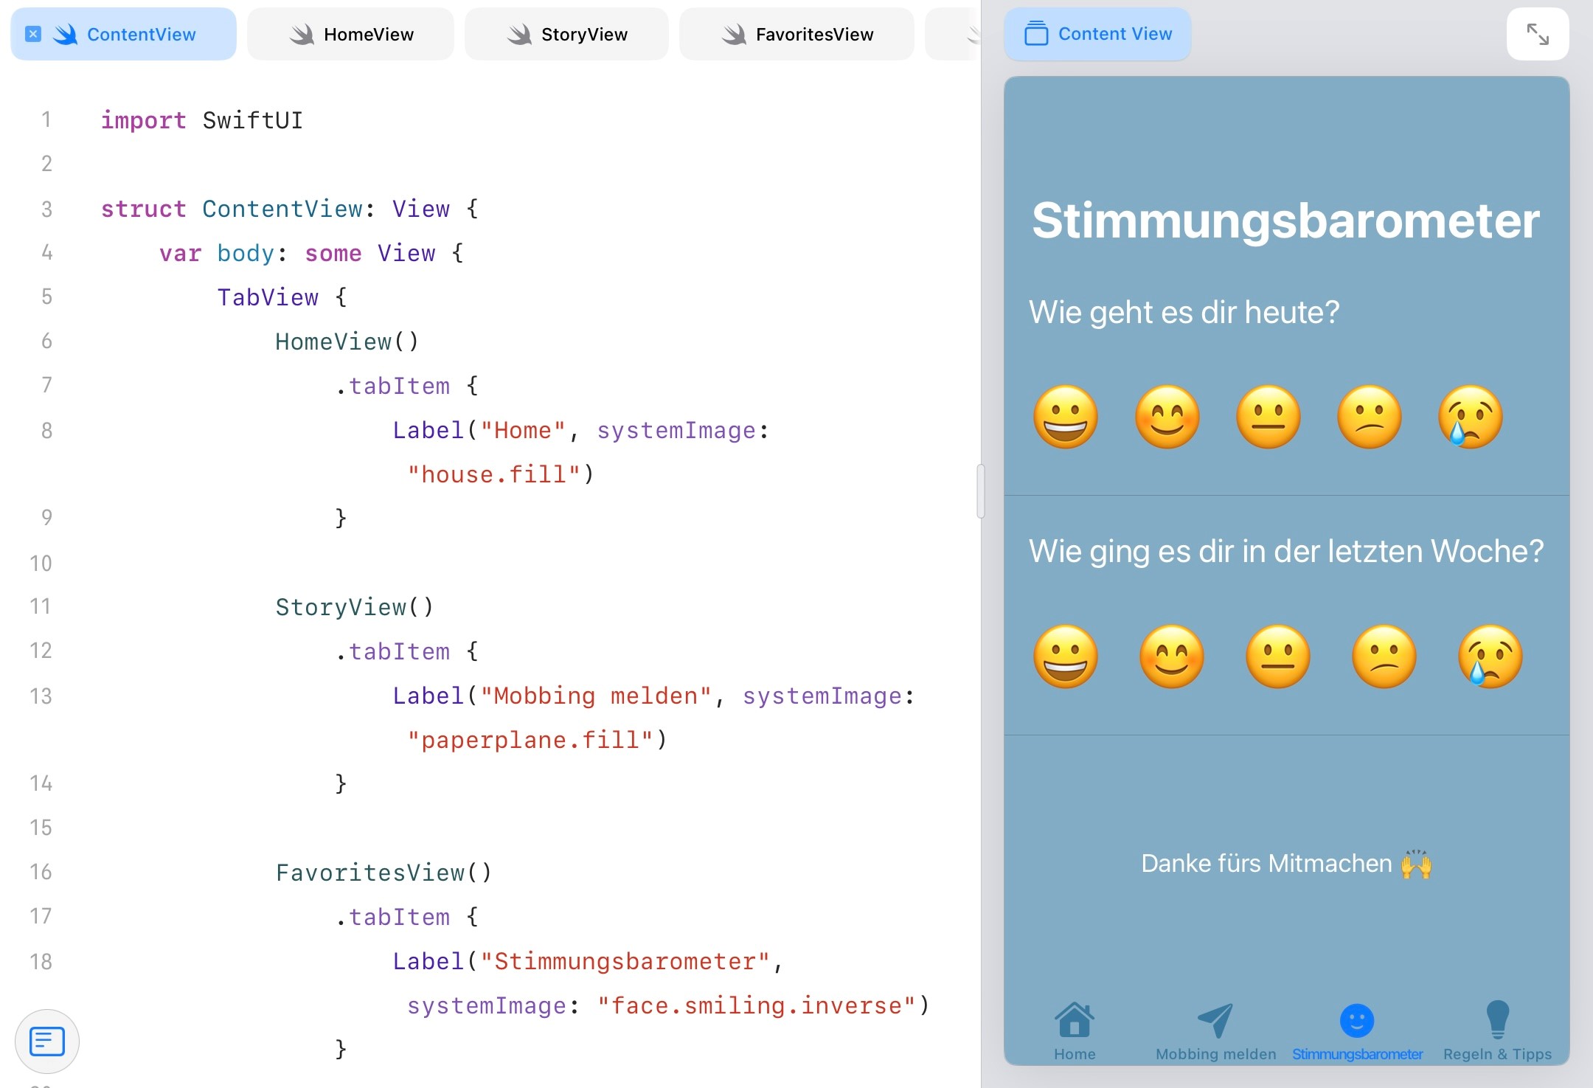Choose the grinning emoji for today
Image resolution: width=1593 pixels, height=1088 pixels.
click(1066, 417)
